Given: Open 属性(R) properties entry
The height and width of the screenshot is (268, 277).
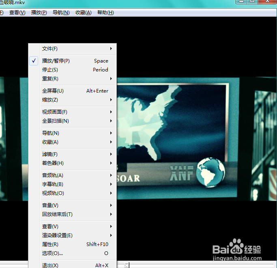Looking at the screenshot, I should (x=72, y=244).
